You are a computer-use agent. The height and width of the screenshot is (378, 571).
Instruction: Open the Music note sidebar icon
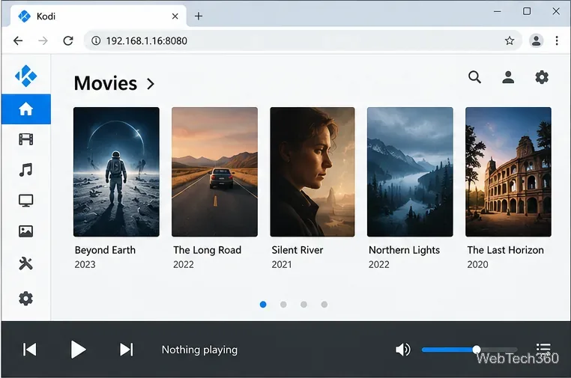pos(26,170)
